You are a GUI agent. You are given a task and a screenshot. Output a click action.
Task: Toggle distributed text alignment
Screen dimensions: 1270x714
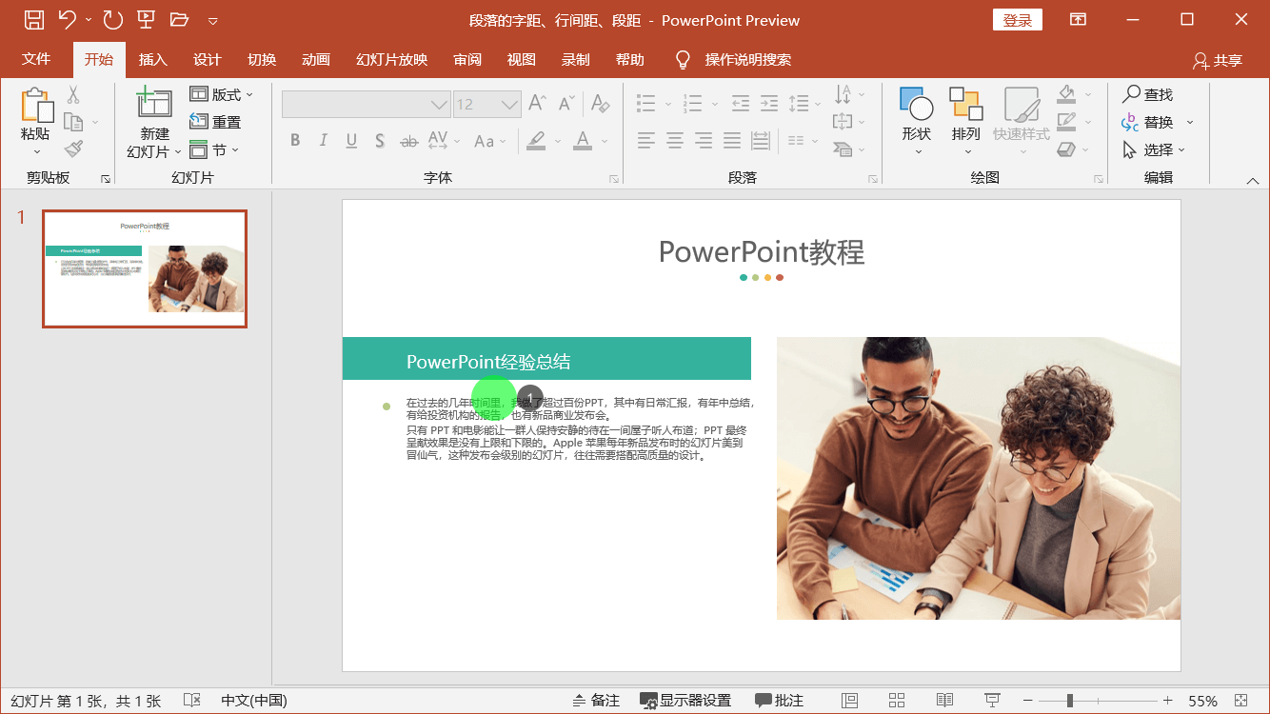pos(760,141)
